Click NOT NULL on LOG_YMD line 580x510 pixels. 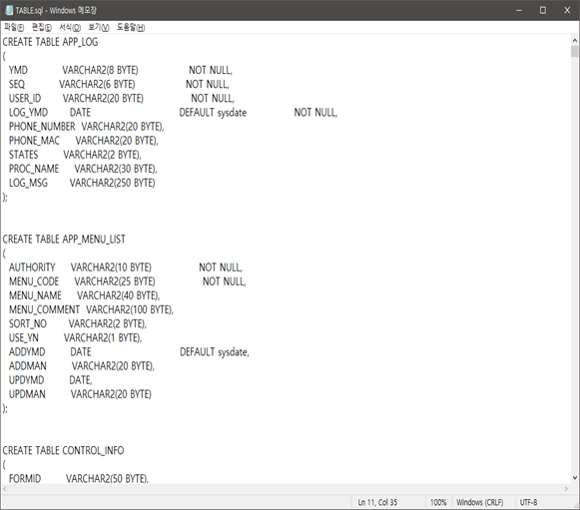coord(315,113)
